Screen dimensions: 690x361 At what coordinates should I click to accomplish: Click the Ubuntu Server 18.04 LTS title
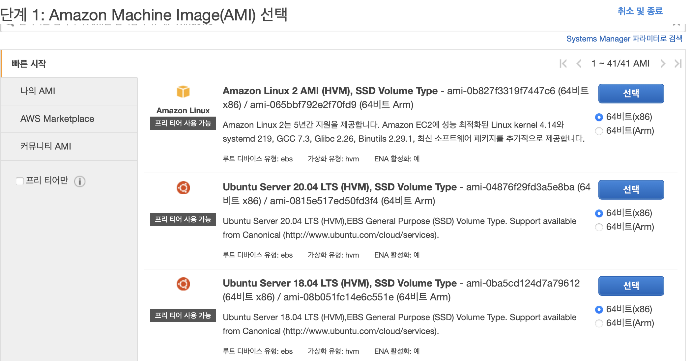click(340, 283)
